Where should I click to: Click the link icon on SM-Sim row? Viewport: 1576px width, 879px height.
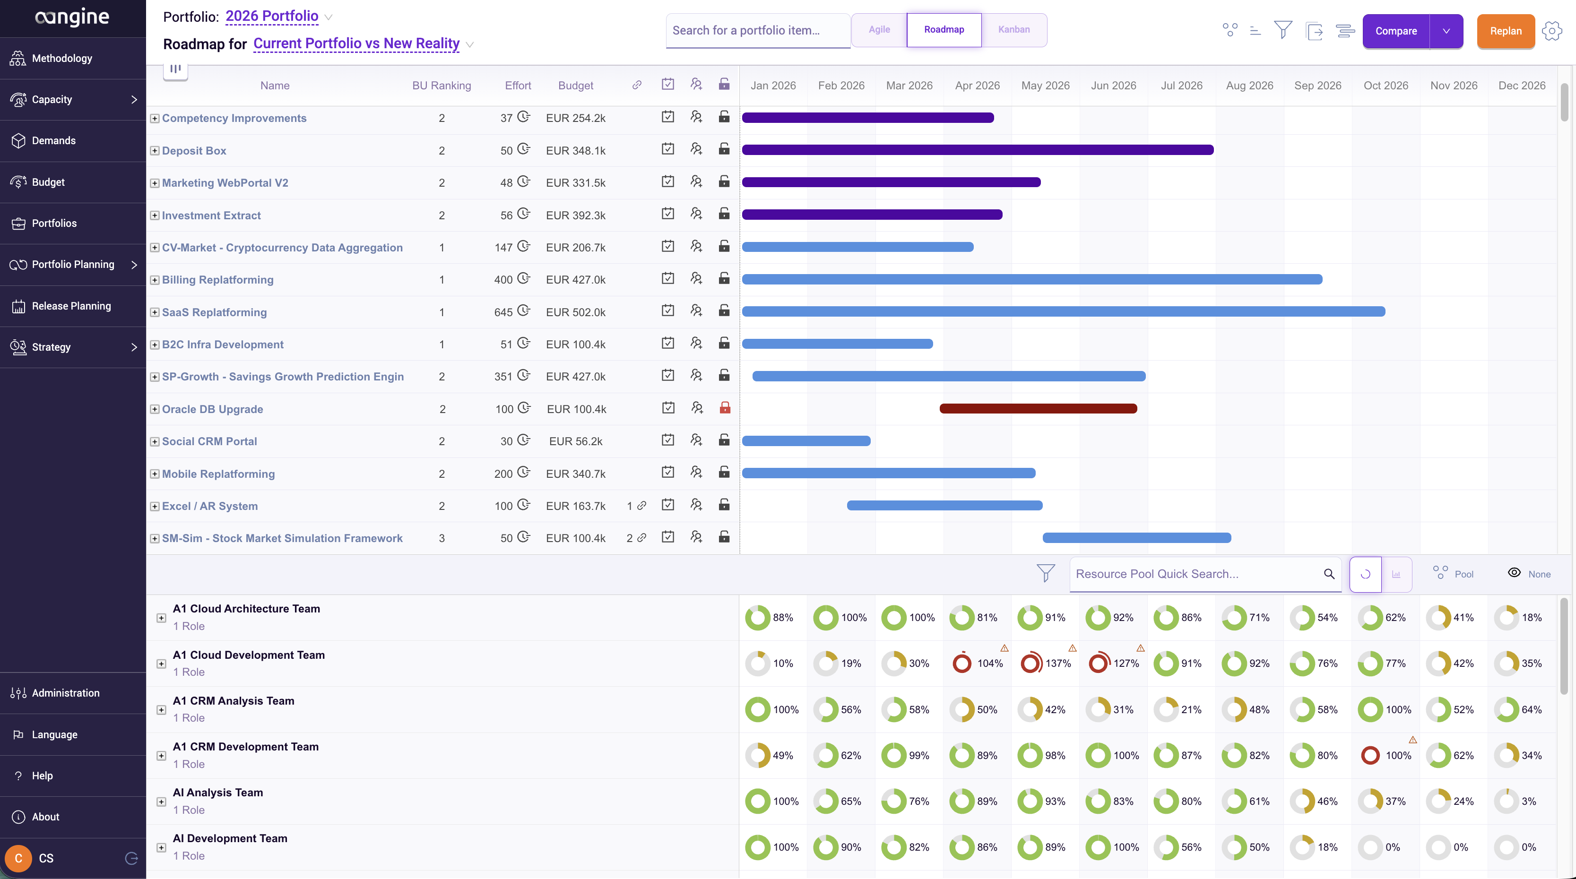click(641, 538)
